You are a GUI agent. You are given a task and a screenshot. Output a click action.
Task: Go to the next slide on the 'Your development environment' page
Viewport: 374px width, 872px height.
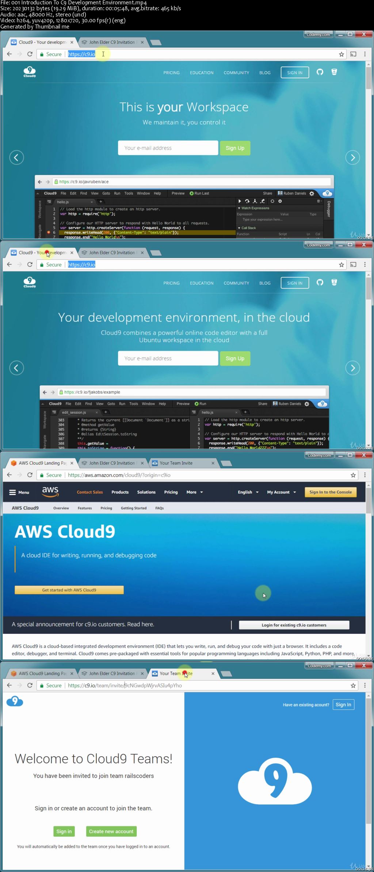click(x=352, y=368)
